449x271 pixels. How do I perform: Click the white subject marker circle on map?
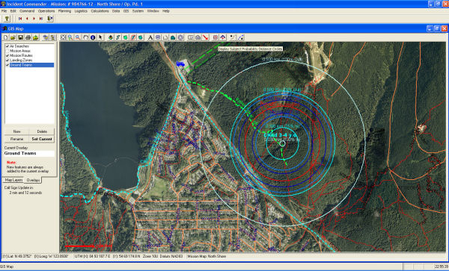[x=282, y=143]
